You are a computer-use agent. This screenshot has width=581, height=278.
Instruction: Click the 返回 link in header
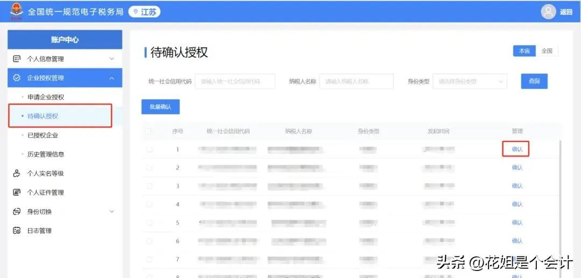coord(566,12)
